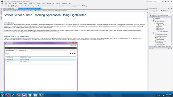Image resolution: width=173 pixels, height=97 pixels.
Task: Select the ManageTimeSheets screen
Action: point(161,41)
